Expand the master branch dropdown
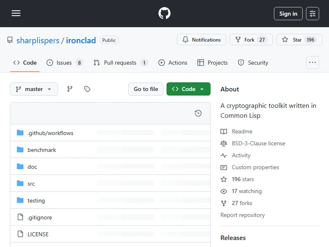Viewport: 329px width, 247px height. pyautogui.click(x=34, y=89)
